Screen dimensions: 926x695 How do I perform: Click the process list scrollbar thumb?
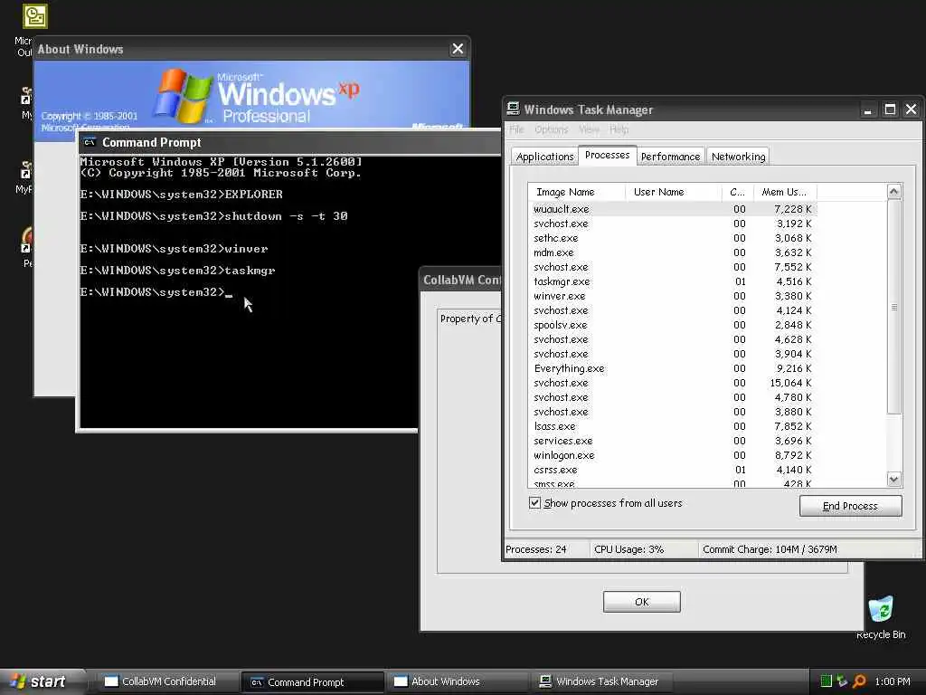click(893, 307)
